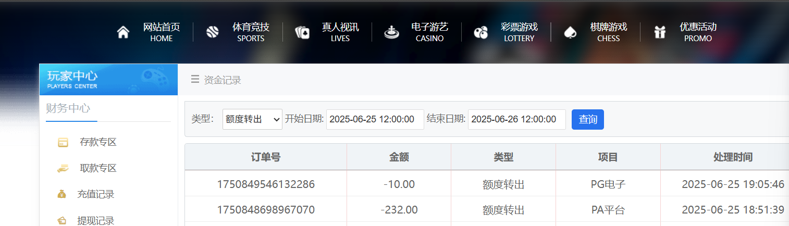The width and height of the screenshot is (789, 226).
Task: Open 提现记录 in the sidebar
Action: (96, 220)
